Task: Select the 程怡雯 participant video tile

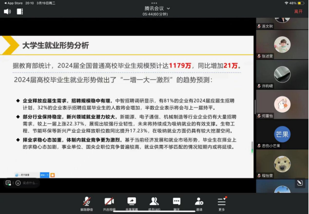Action: [x=282, y=164]
